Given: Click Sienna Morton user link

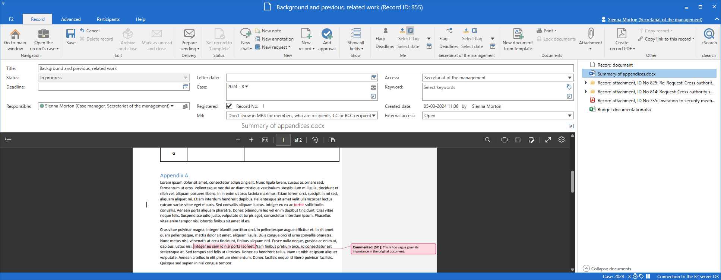Looking at the screenshot, I should (655, 20).
